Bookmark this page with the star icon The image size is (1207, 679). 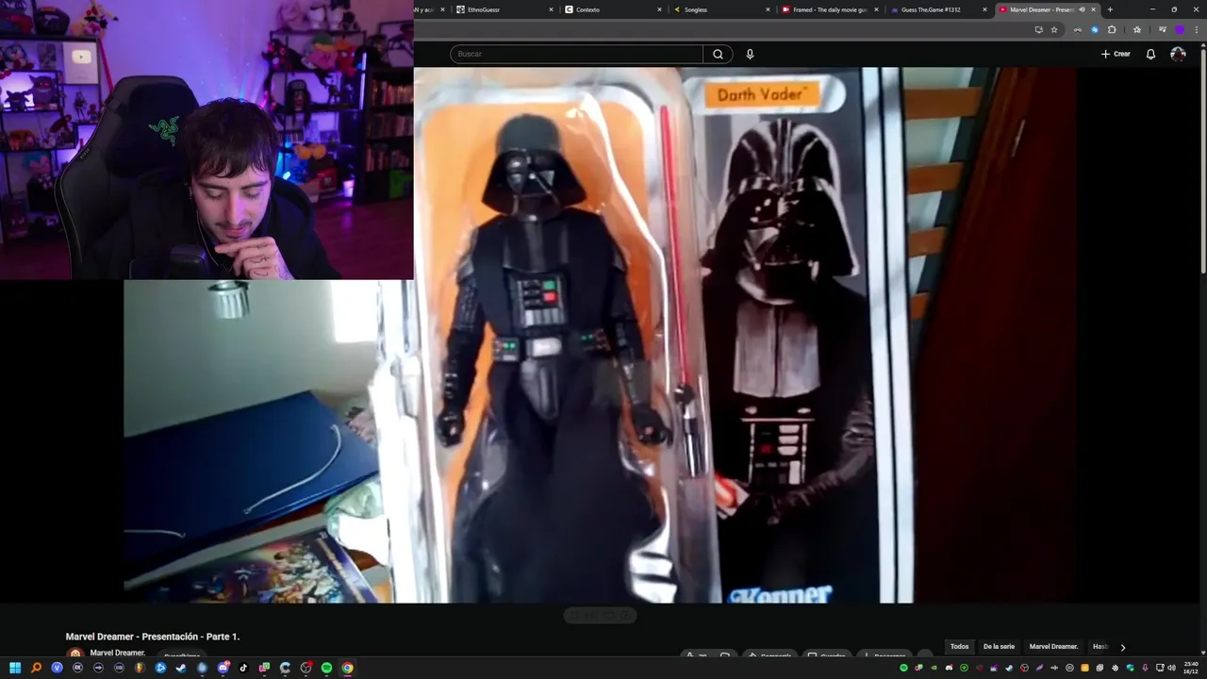pyautogui.click(x=1054, y=29)
